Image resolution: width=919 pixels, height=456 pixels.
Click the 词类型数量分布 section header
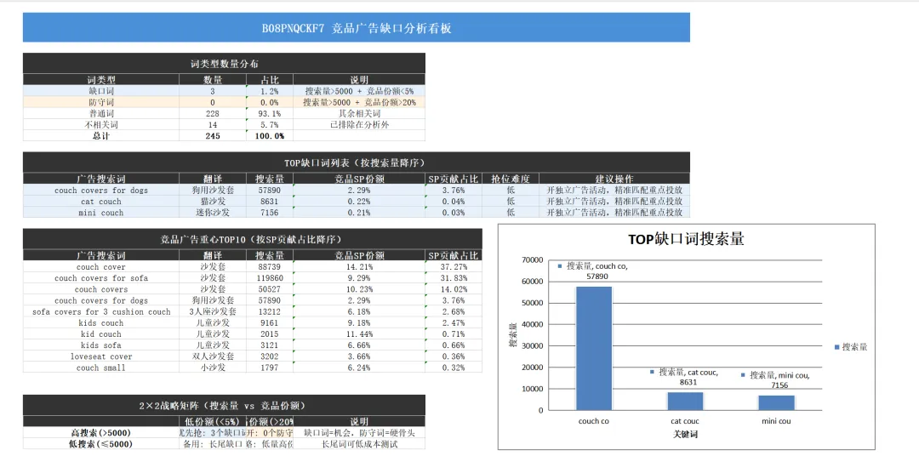click(x=224, y=63)
